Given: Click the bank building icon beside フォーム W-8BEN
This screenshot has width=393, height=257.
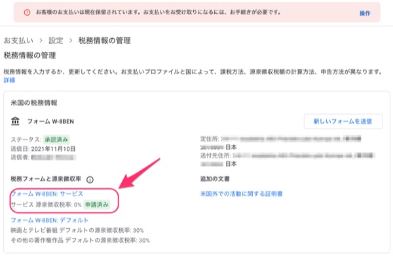Looking at the screenshot, I should 15,121.
